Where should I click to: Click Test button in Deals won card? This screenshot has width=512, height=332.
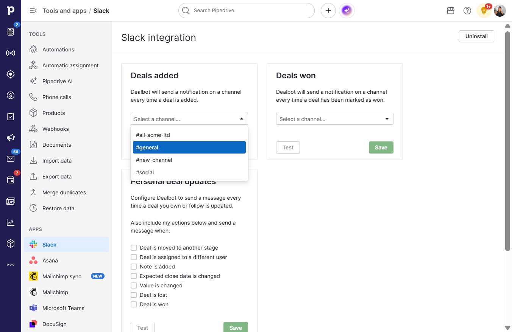[288, 147]
